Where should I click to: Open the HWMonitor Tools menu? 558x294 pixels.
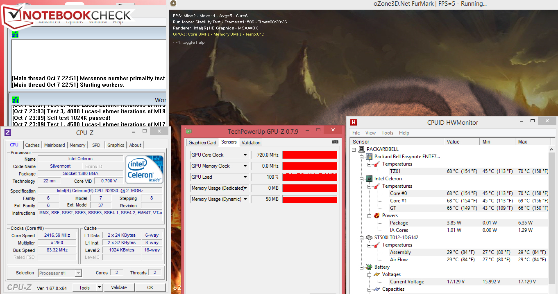point(387,133)
